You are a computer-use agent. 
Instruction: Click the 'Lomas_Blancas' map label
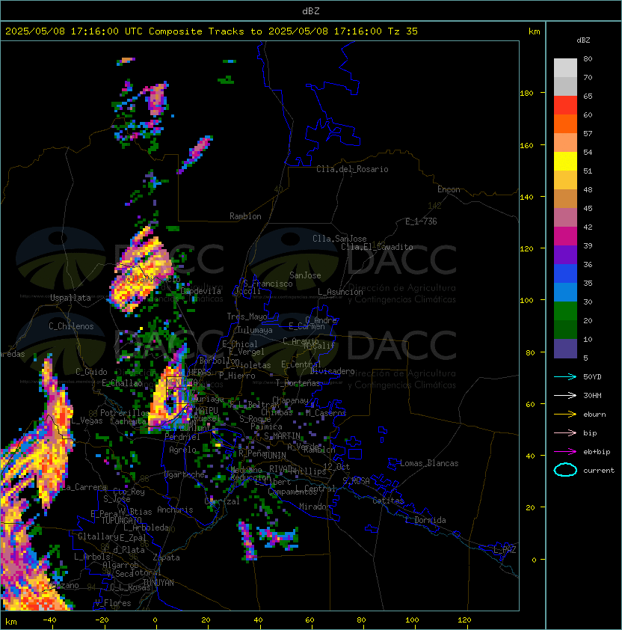pyautogui.click(x=429, y=463)
